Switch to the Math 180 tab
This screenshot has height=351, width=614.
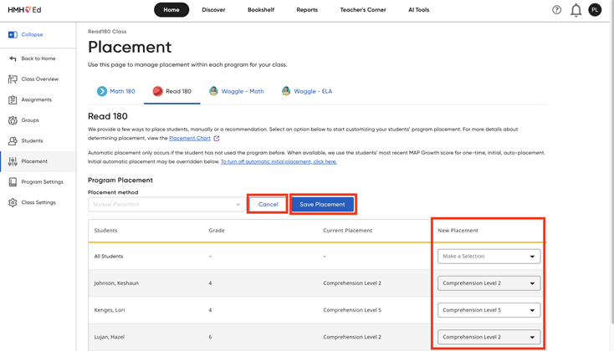pos(116,92)
